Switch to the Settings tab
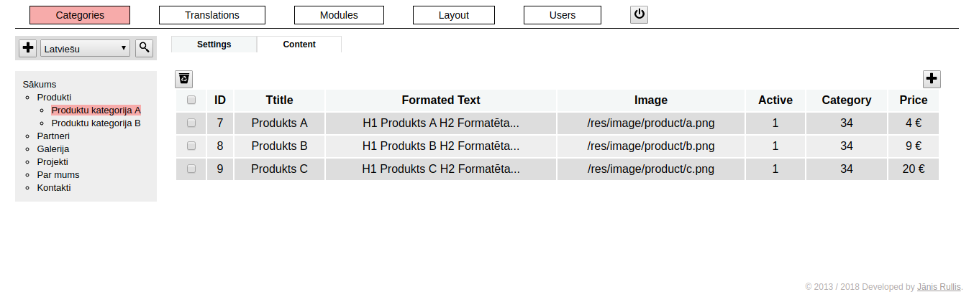 [x=214, y=44]
